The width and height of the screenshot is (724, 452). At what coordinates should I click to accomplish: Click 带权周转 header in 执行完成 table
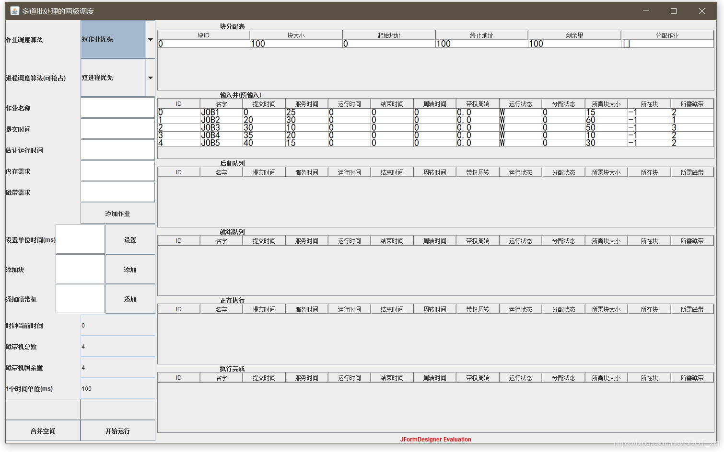(x=478, y=377)
